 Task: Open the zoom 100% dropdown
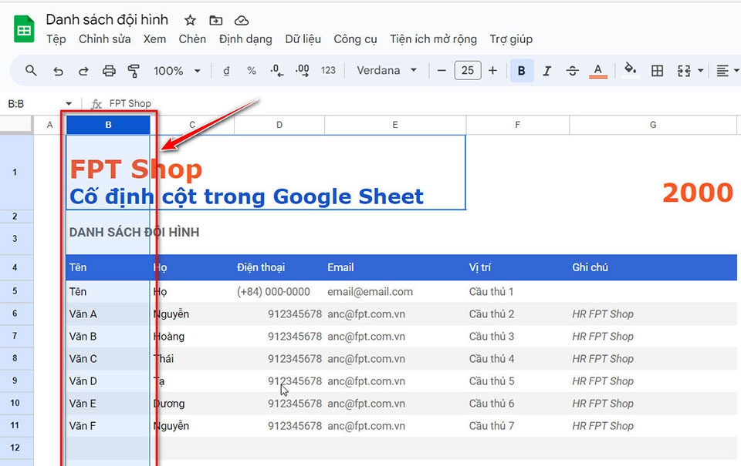pyautogui.click(x=177, y=71)
